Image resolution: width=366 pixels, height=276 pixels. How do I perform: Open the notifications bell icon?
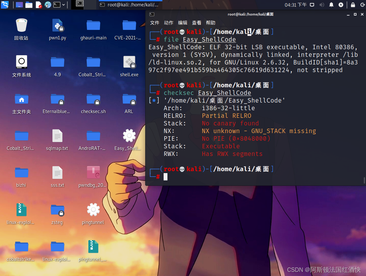click(x=331, y=5)
